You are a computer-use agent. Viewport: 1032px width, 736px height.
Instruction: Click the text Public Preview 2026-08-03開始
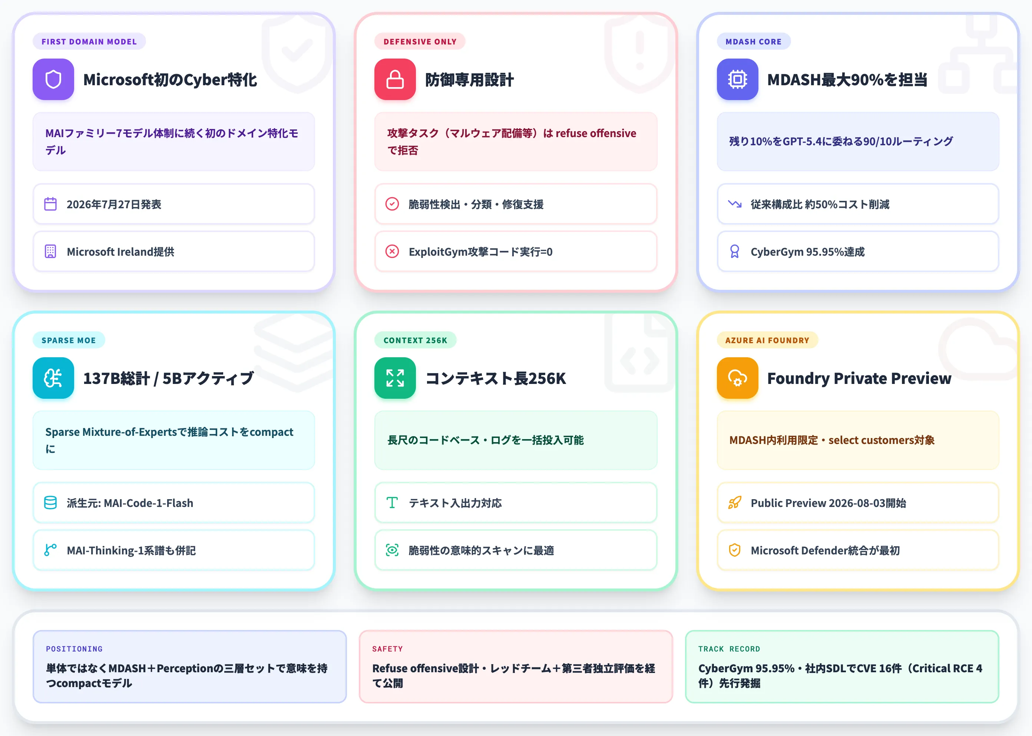(x=828, y=503)
